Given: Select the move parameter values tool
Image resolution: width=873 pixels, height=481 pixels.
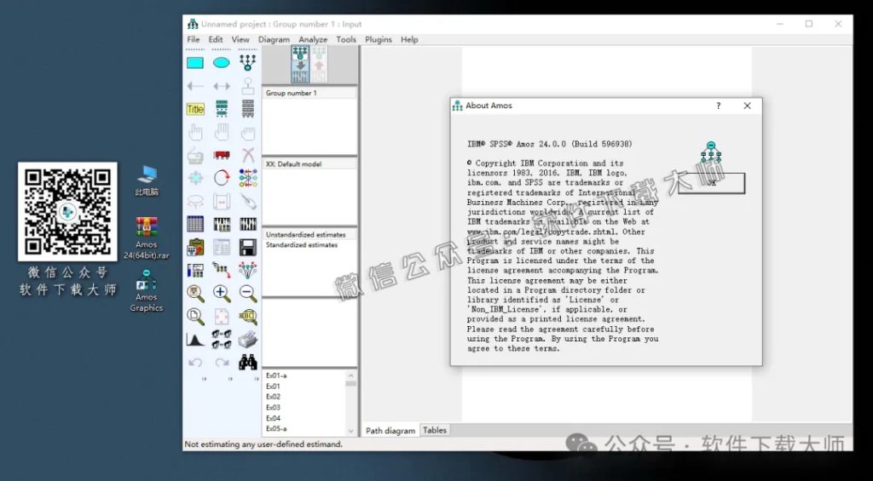Looking at the screenshot, I should coord(195,201).
